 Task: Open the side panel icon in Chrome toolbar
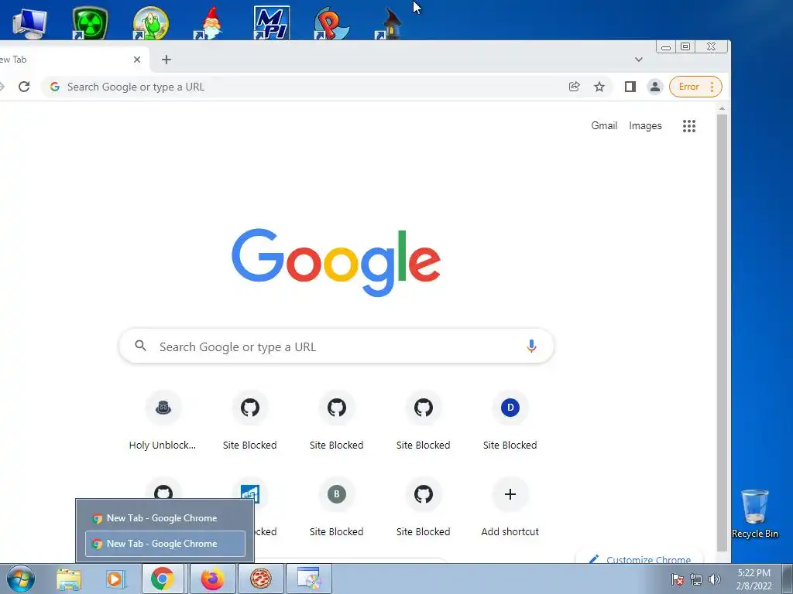pyautogui.click(x=630, y=87)
